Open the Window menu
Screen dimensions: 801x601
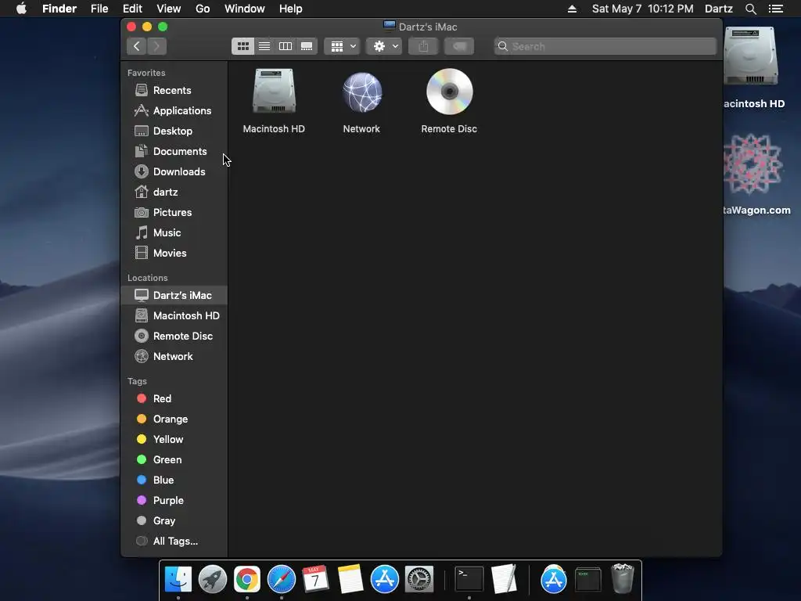[245, 9]
